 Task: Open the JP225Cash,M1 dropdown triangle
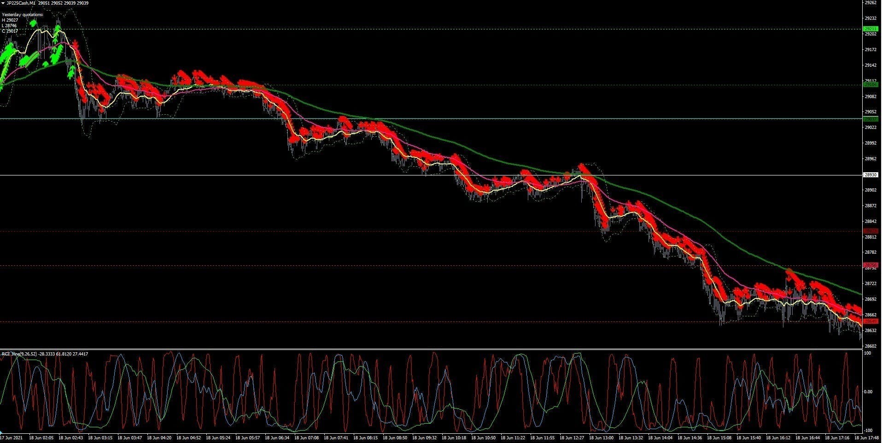pos(3,3)
